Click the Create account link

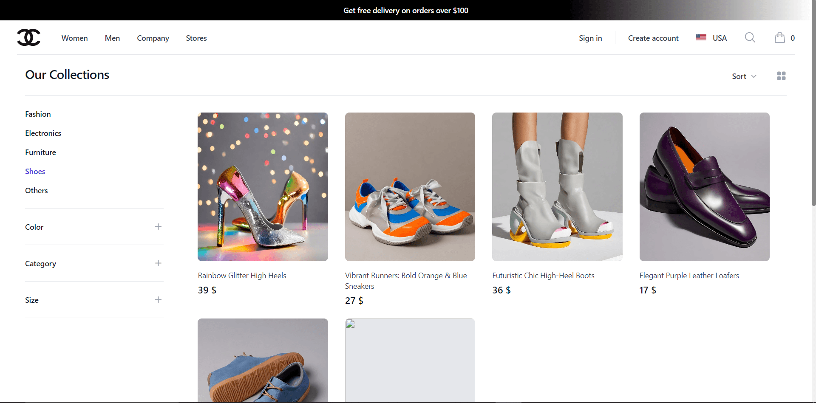pyautogui.click(x=653, y=38)
